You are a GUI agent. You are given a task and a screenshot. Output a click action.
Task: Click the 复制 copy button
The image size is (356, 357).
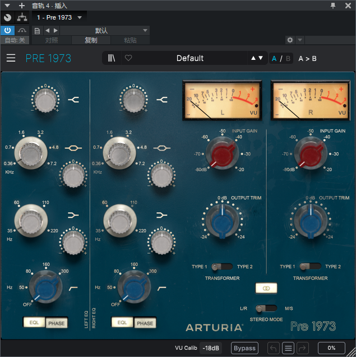coord(91,40)
